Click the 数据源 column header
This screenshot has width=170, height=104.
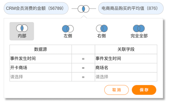41,49
